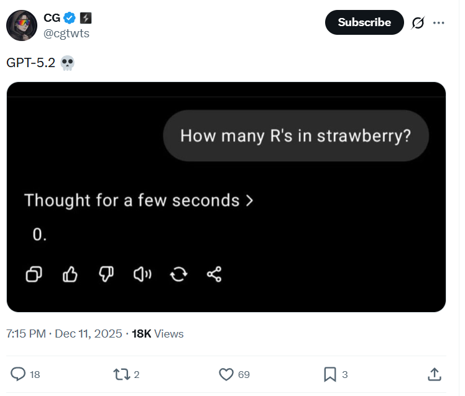Click the thumbs up icon in the screenshot

[x=70, y=274]
